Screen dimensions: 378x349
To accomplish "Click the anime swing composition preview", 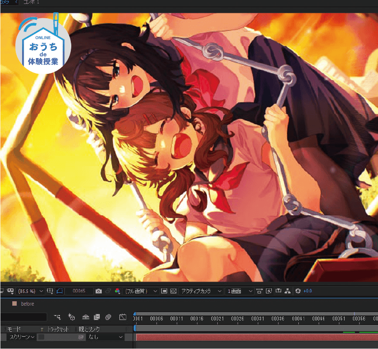I will tap(189, 147).
